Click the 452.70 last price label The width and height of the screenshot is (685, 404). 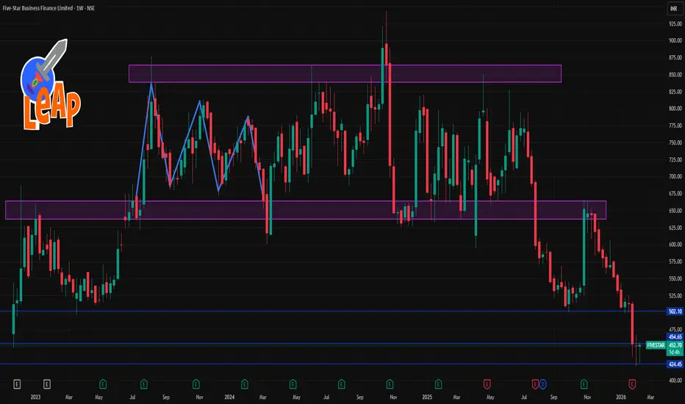point(675,345)
